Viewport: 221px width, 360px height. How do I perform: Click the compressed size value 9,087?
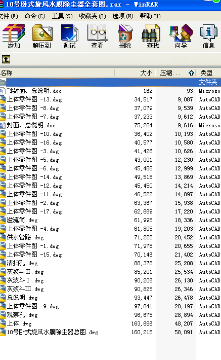point(185,100)
